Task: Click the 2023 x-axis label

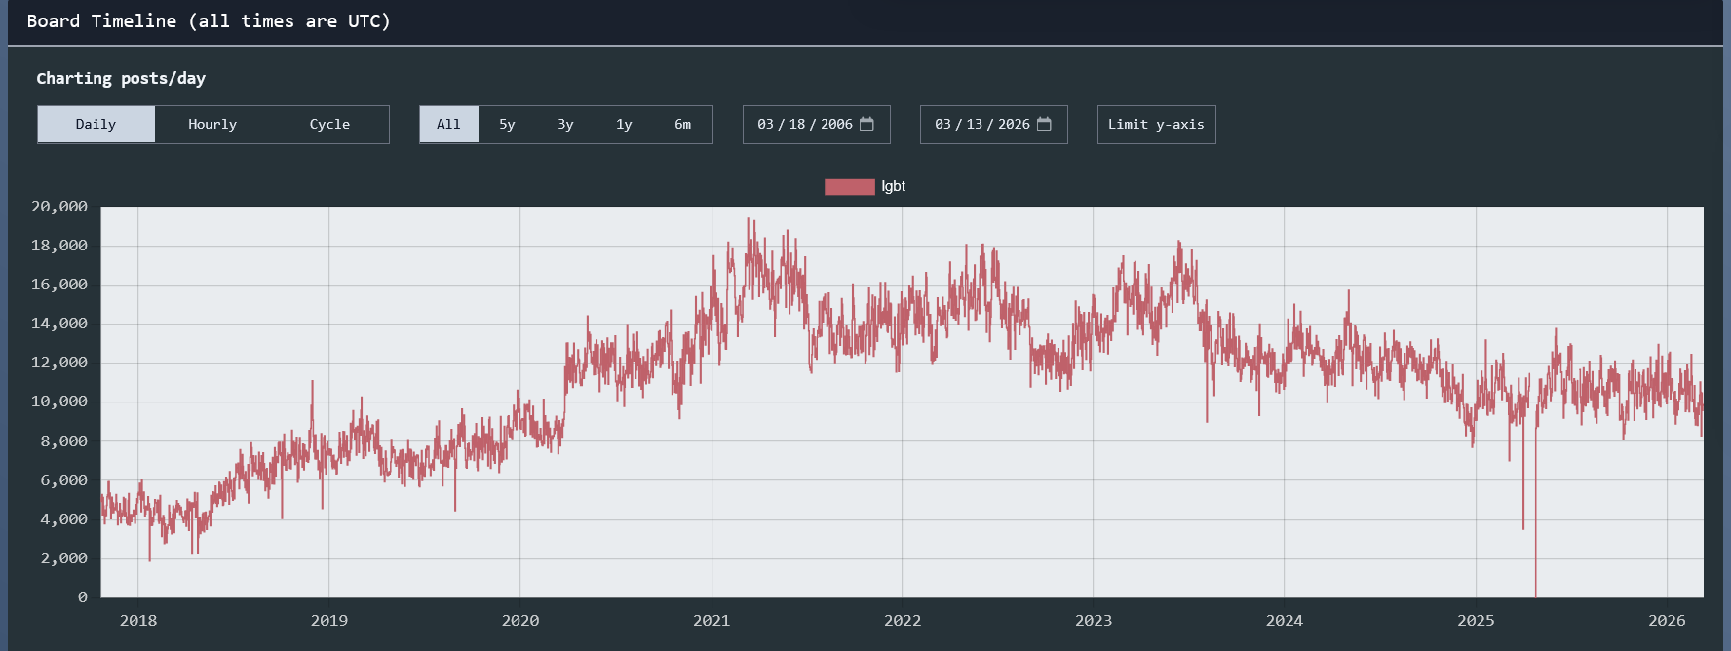Action: [x=1094, y=620]
